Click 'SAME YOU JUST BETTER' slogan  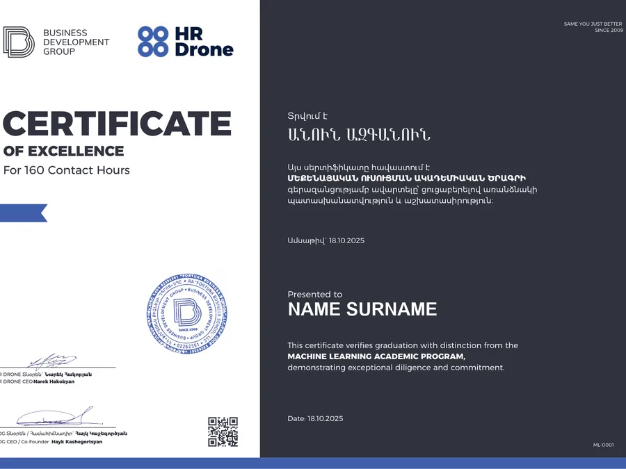coord(593,24)
